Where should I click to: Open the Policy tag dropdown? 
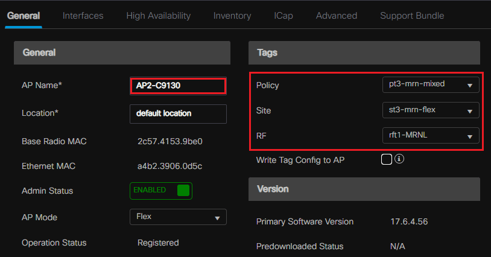pos(431,84)
